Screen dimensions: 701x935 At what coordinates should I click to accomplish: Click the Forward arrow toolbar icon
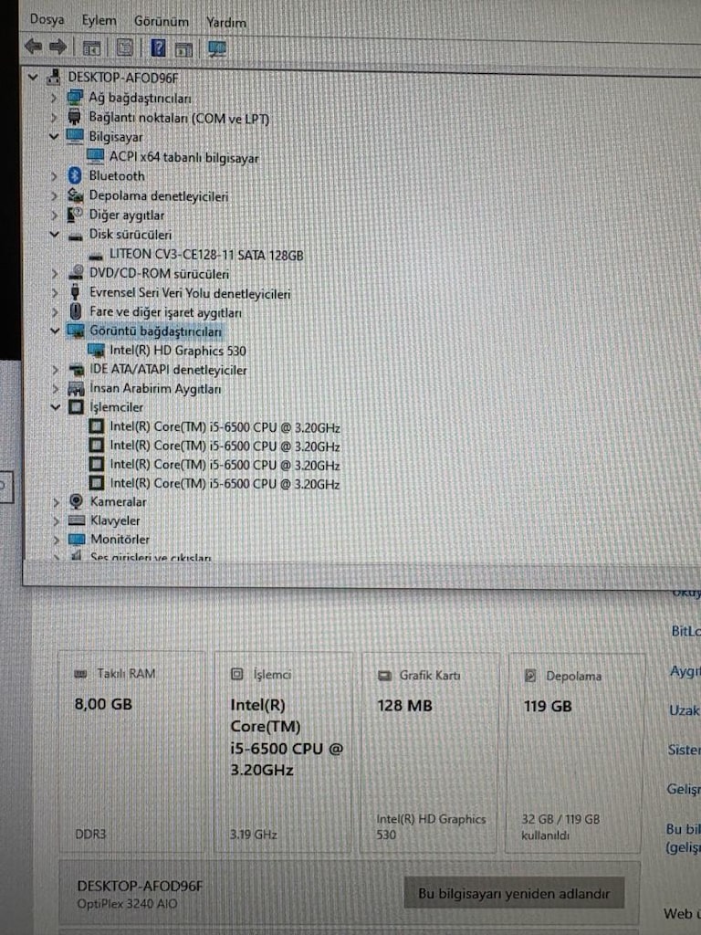[x=58, y=47]
